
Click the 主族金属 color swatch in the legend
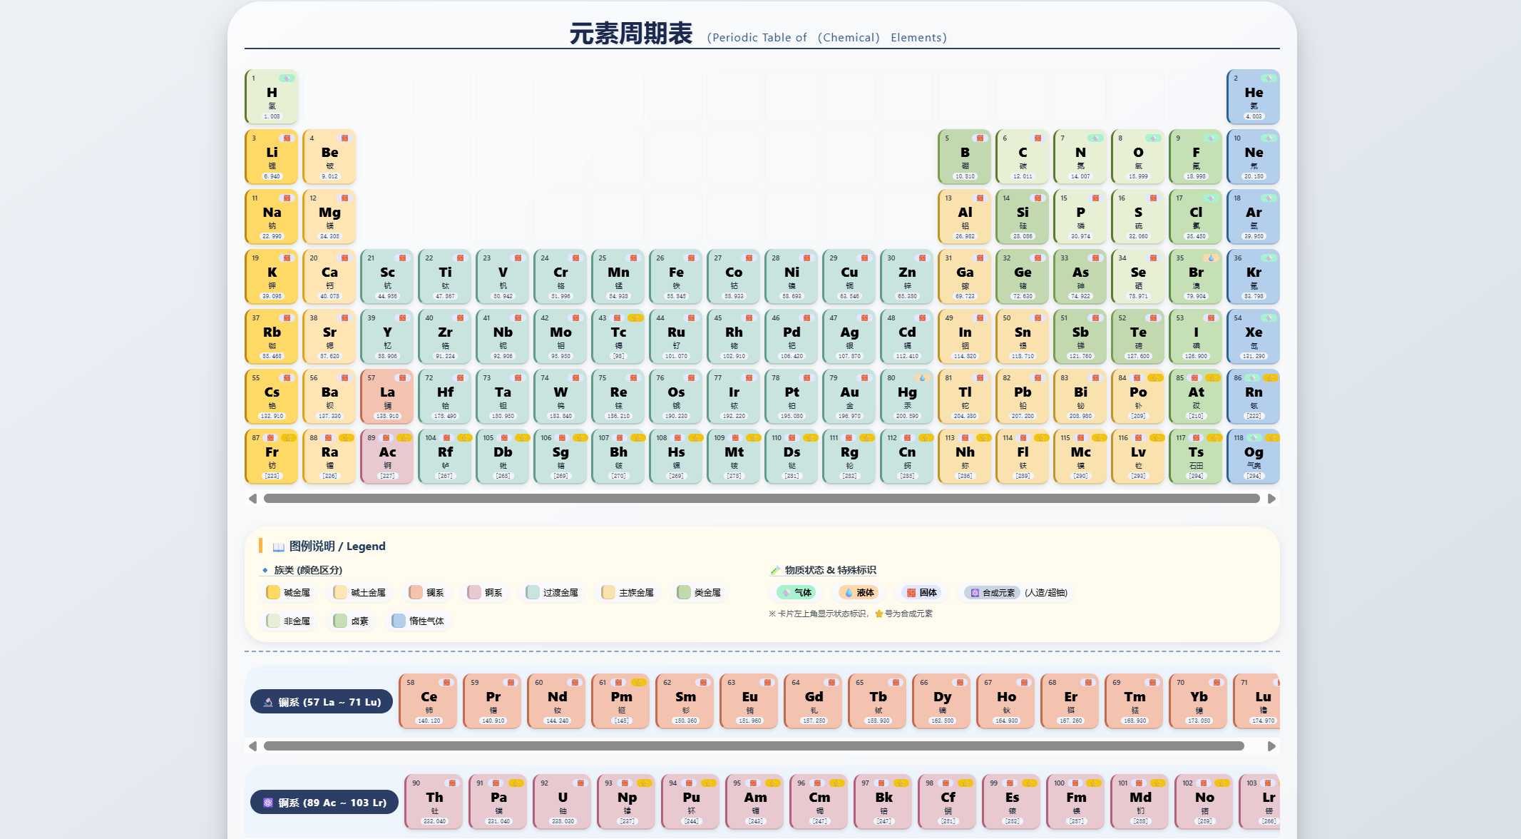click(608, 592)
